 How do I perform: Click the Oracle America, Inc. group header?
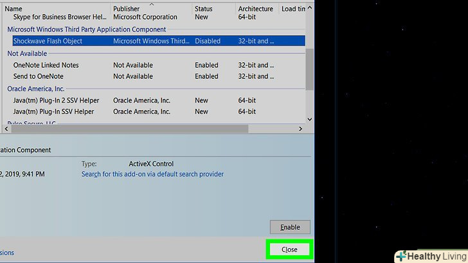pos(35,89)
